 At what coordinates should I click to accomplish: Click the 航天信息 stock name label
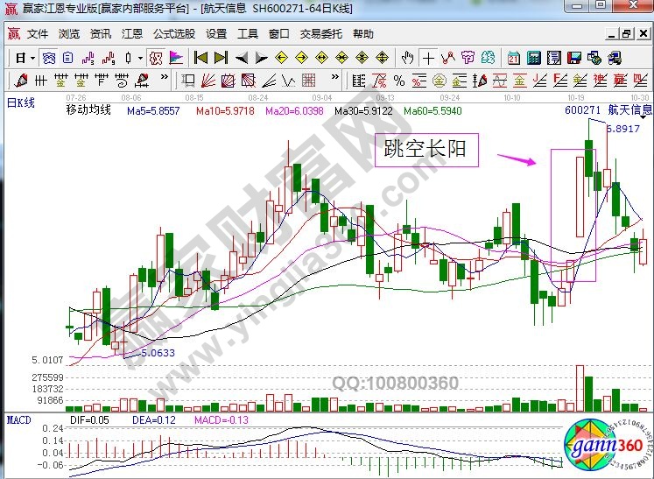coord(630,111)
